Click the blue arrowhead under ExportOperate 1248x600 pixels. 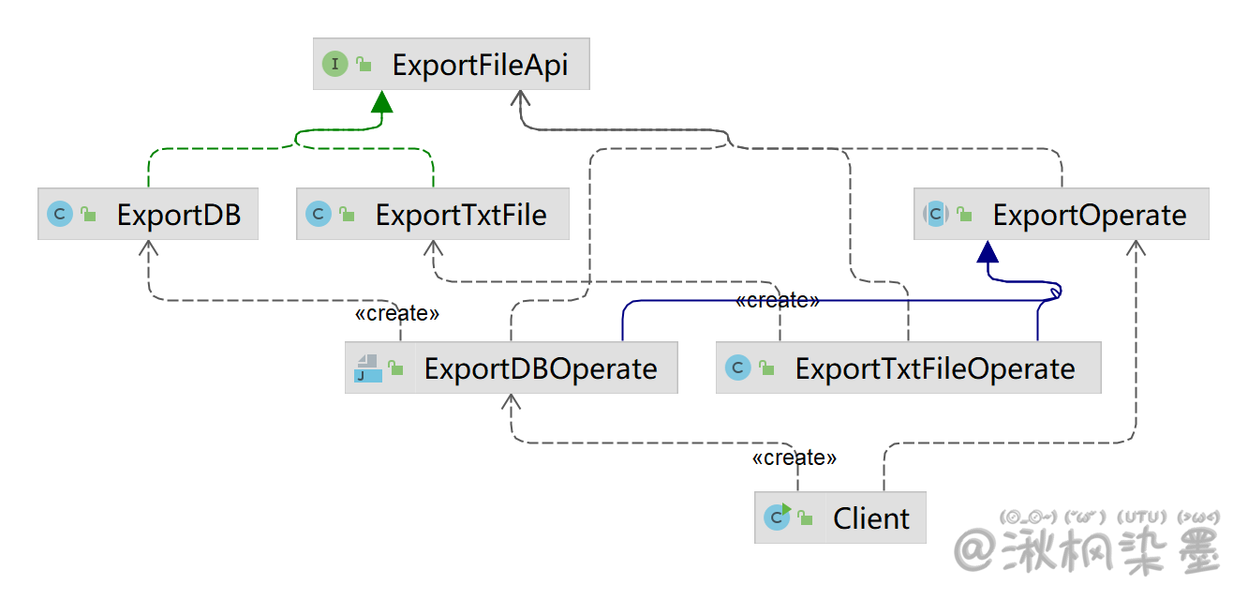pos(988,250)
